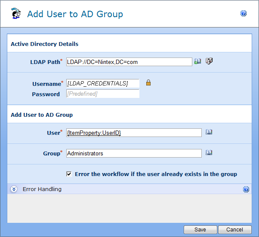Screen dimensions: 259x237
Task: Cancel the Add User dialog
Action: pos(234,230)
